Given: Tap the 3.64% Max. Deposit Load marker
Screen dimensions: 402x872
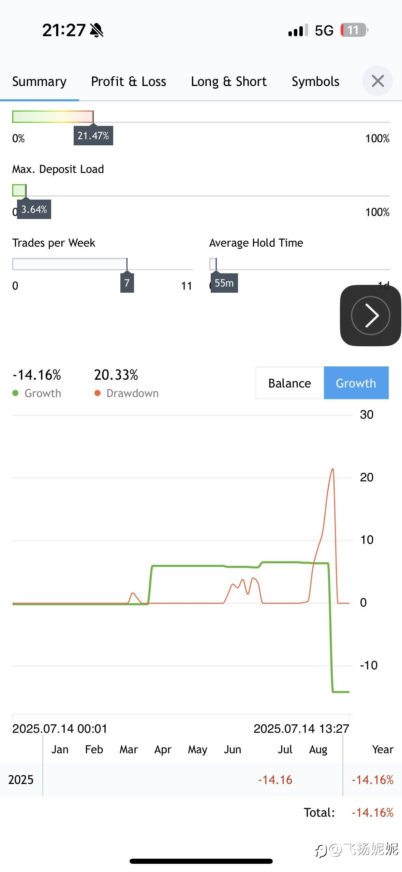Looking at the screenshot, I should pyautogui.click(x=34, y=209).
